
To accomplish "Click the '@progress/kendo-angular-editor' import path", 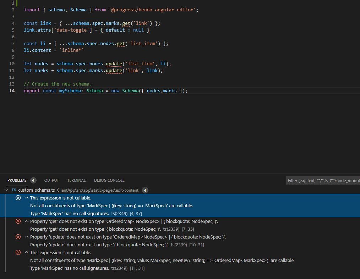I will coord(152,10).
